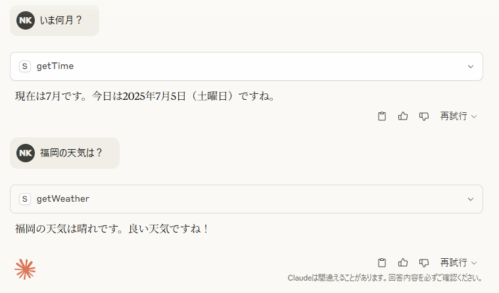Click the getTime tool name label
The height and width of the screenshot is (293, 499).
click(x=55, y=66)
